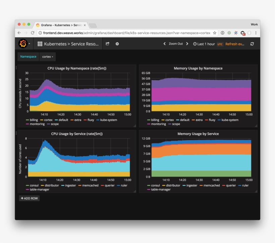Click the ADD ROW button
The height and width of the screenshot is (243, 275).
pos(29,198)
